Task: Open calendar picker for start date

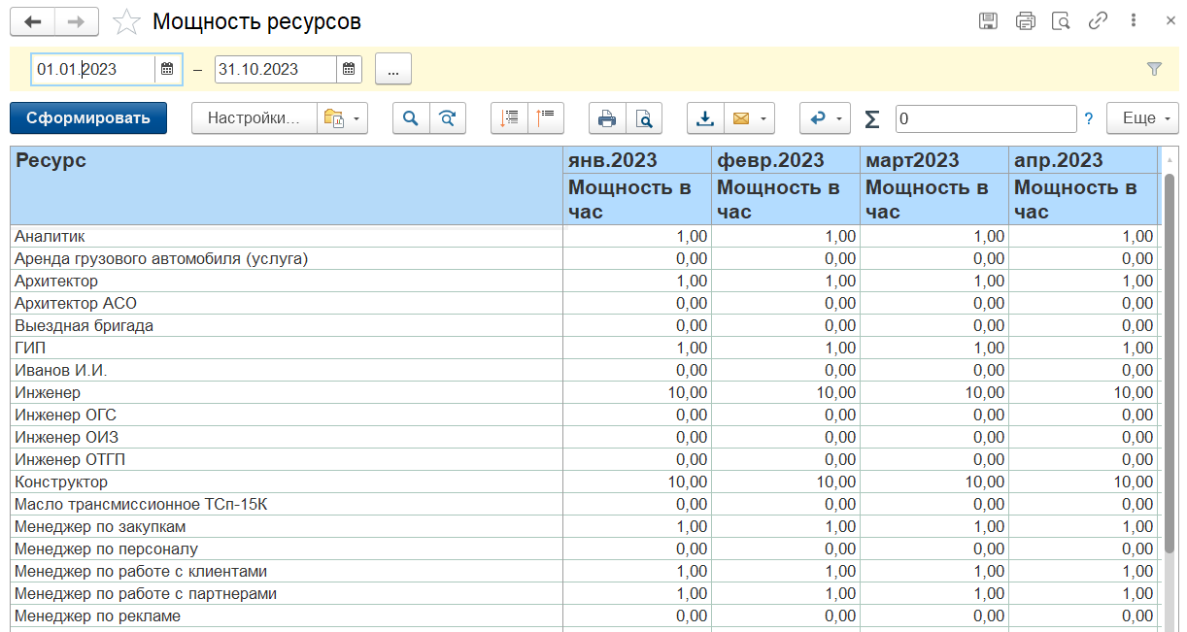Action: click(x=167, y=69)
